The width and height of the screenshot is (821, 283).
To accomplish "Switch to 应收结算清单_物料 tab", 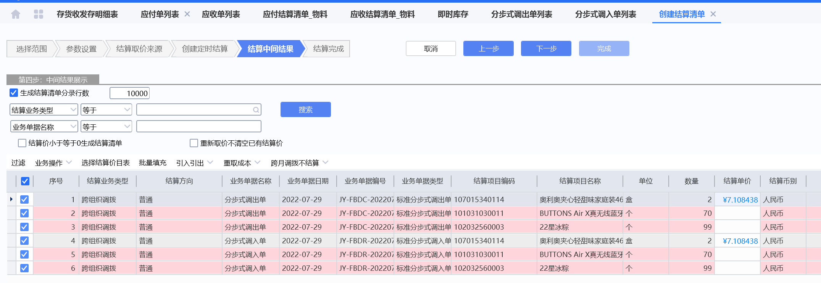I will pos(382,14).
